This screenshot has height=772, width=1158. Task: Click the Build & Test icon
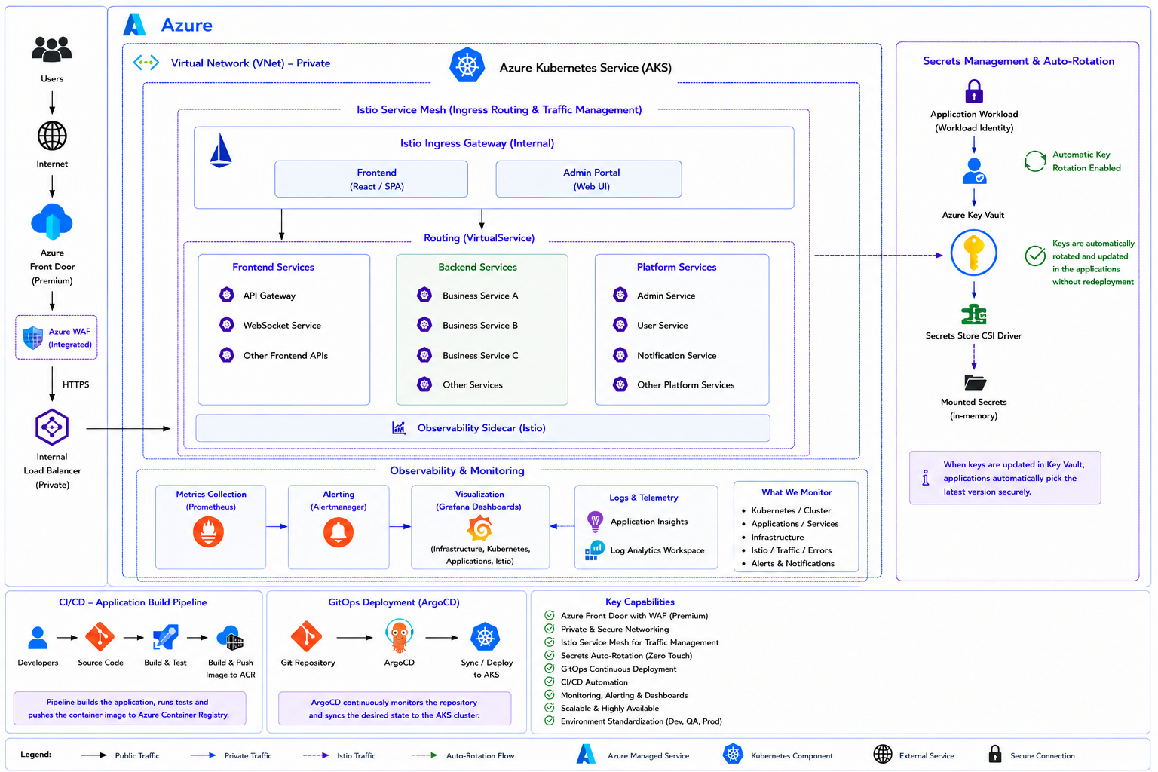165,637
